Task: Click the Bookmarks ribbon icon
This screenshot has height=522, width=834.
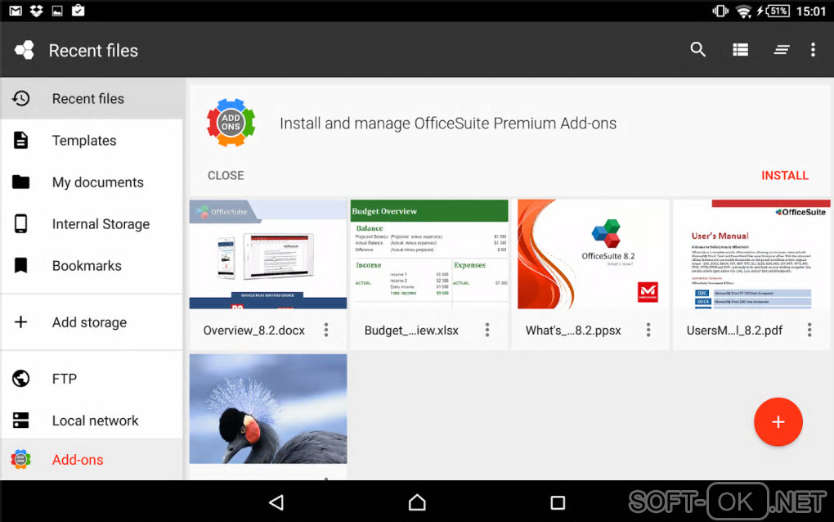Action: pyautogui.click(x=20, y=265)
